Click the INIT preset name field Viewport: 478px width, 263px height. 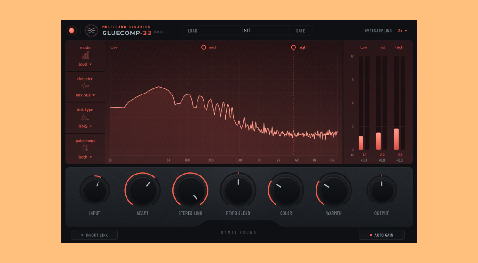coord(246,31)
